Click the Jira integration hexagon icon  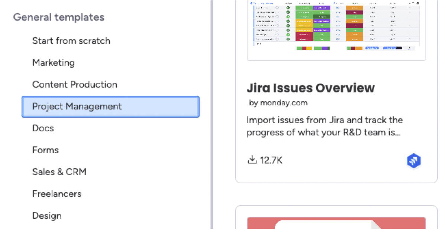413,161
